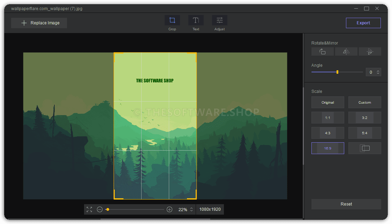
Task: Close the editor window
Action: 377,8
